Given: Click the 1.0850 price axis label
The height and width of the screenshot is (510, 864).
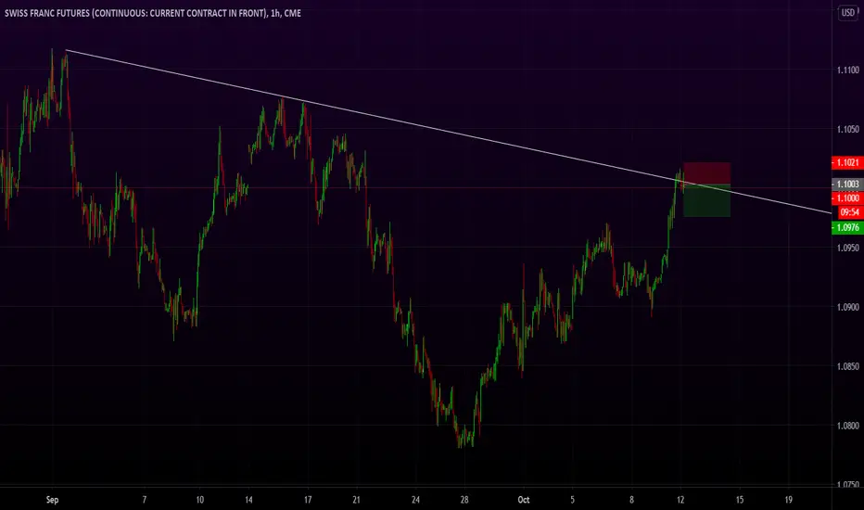Looking at the screenshot, I should (x=848, y=366).
